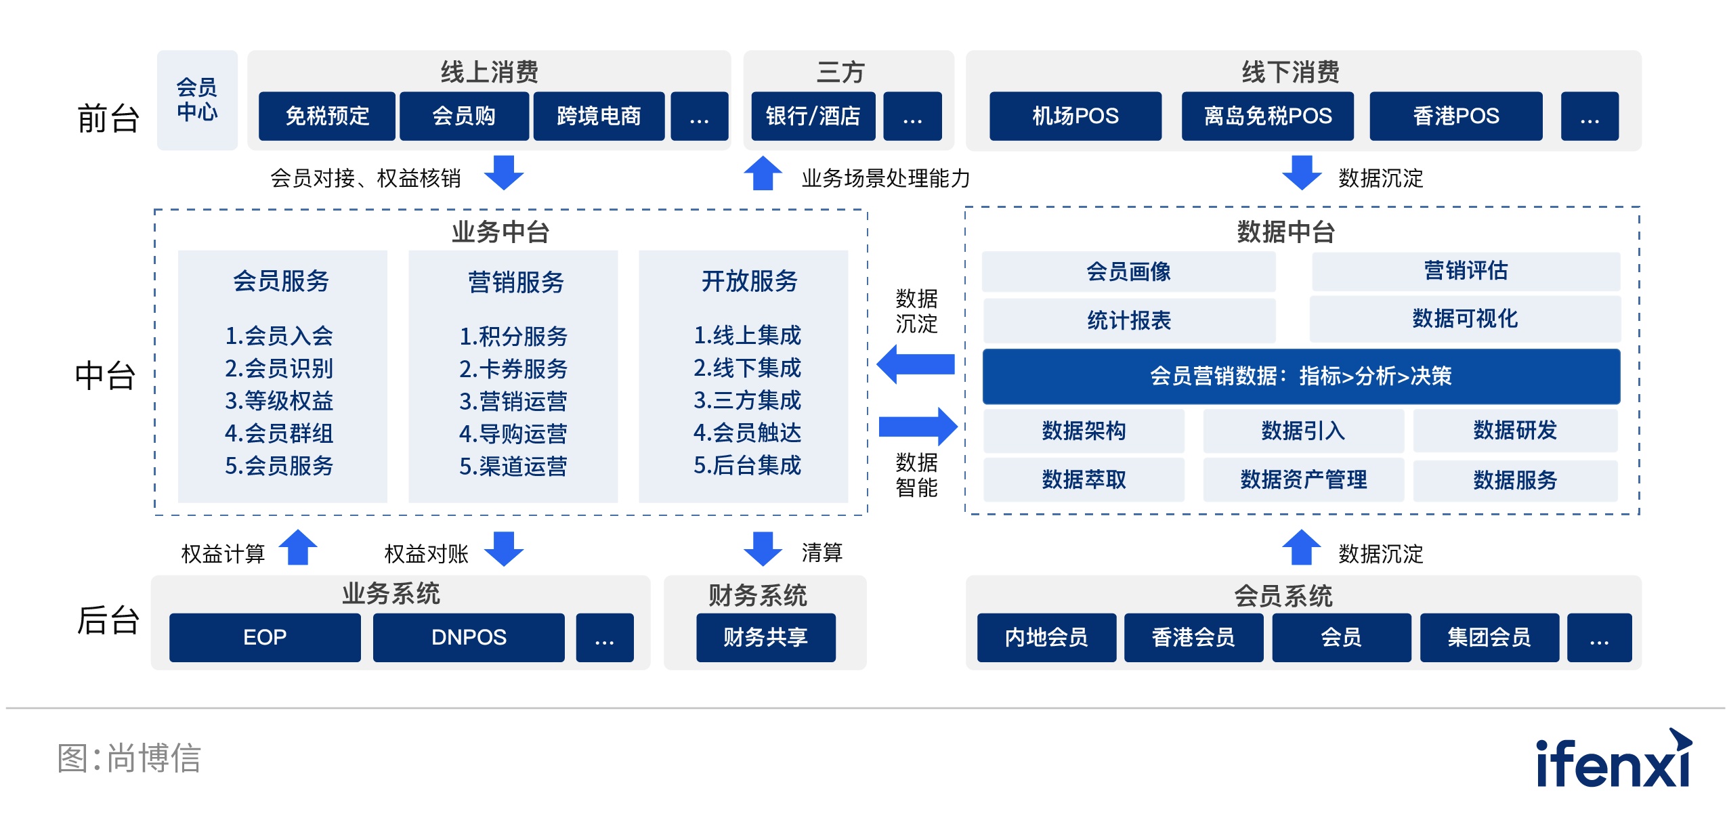Click the right-pointing arrow above 数据智能
The image size is (1727, 822).
point(918,427)
